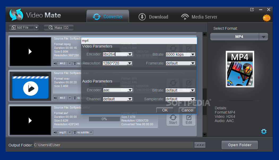The height and width of the screenshot is (160, 279).
Task: Expand the Samplerate default dropdown
Action: [193, 99]
